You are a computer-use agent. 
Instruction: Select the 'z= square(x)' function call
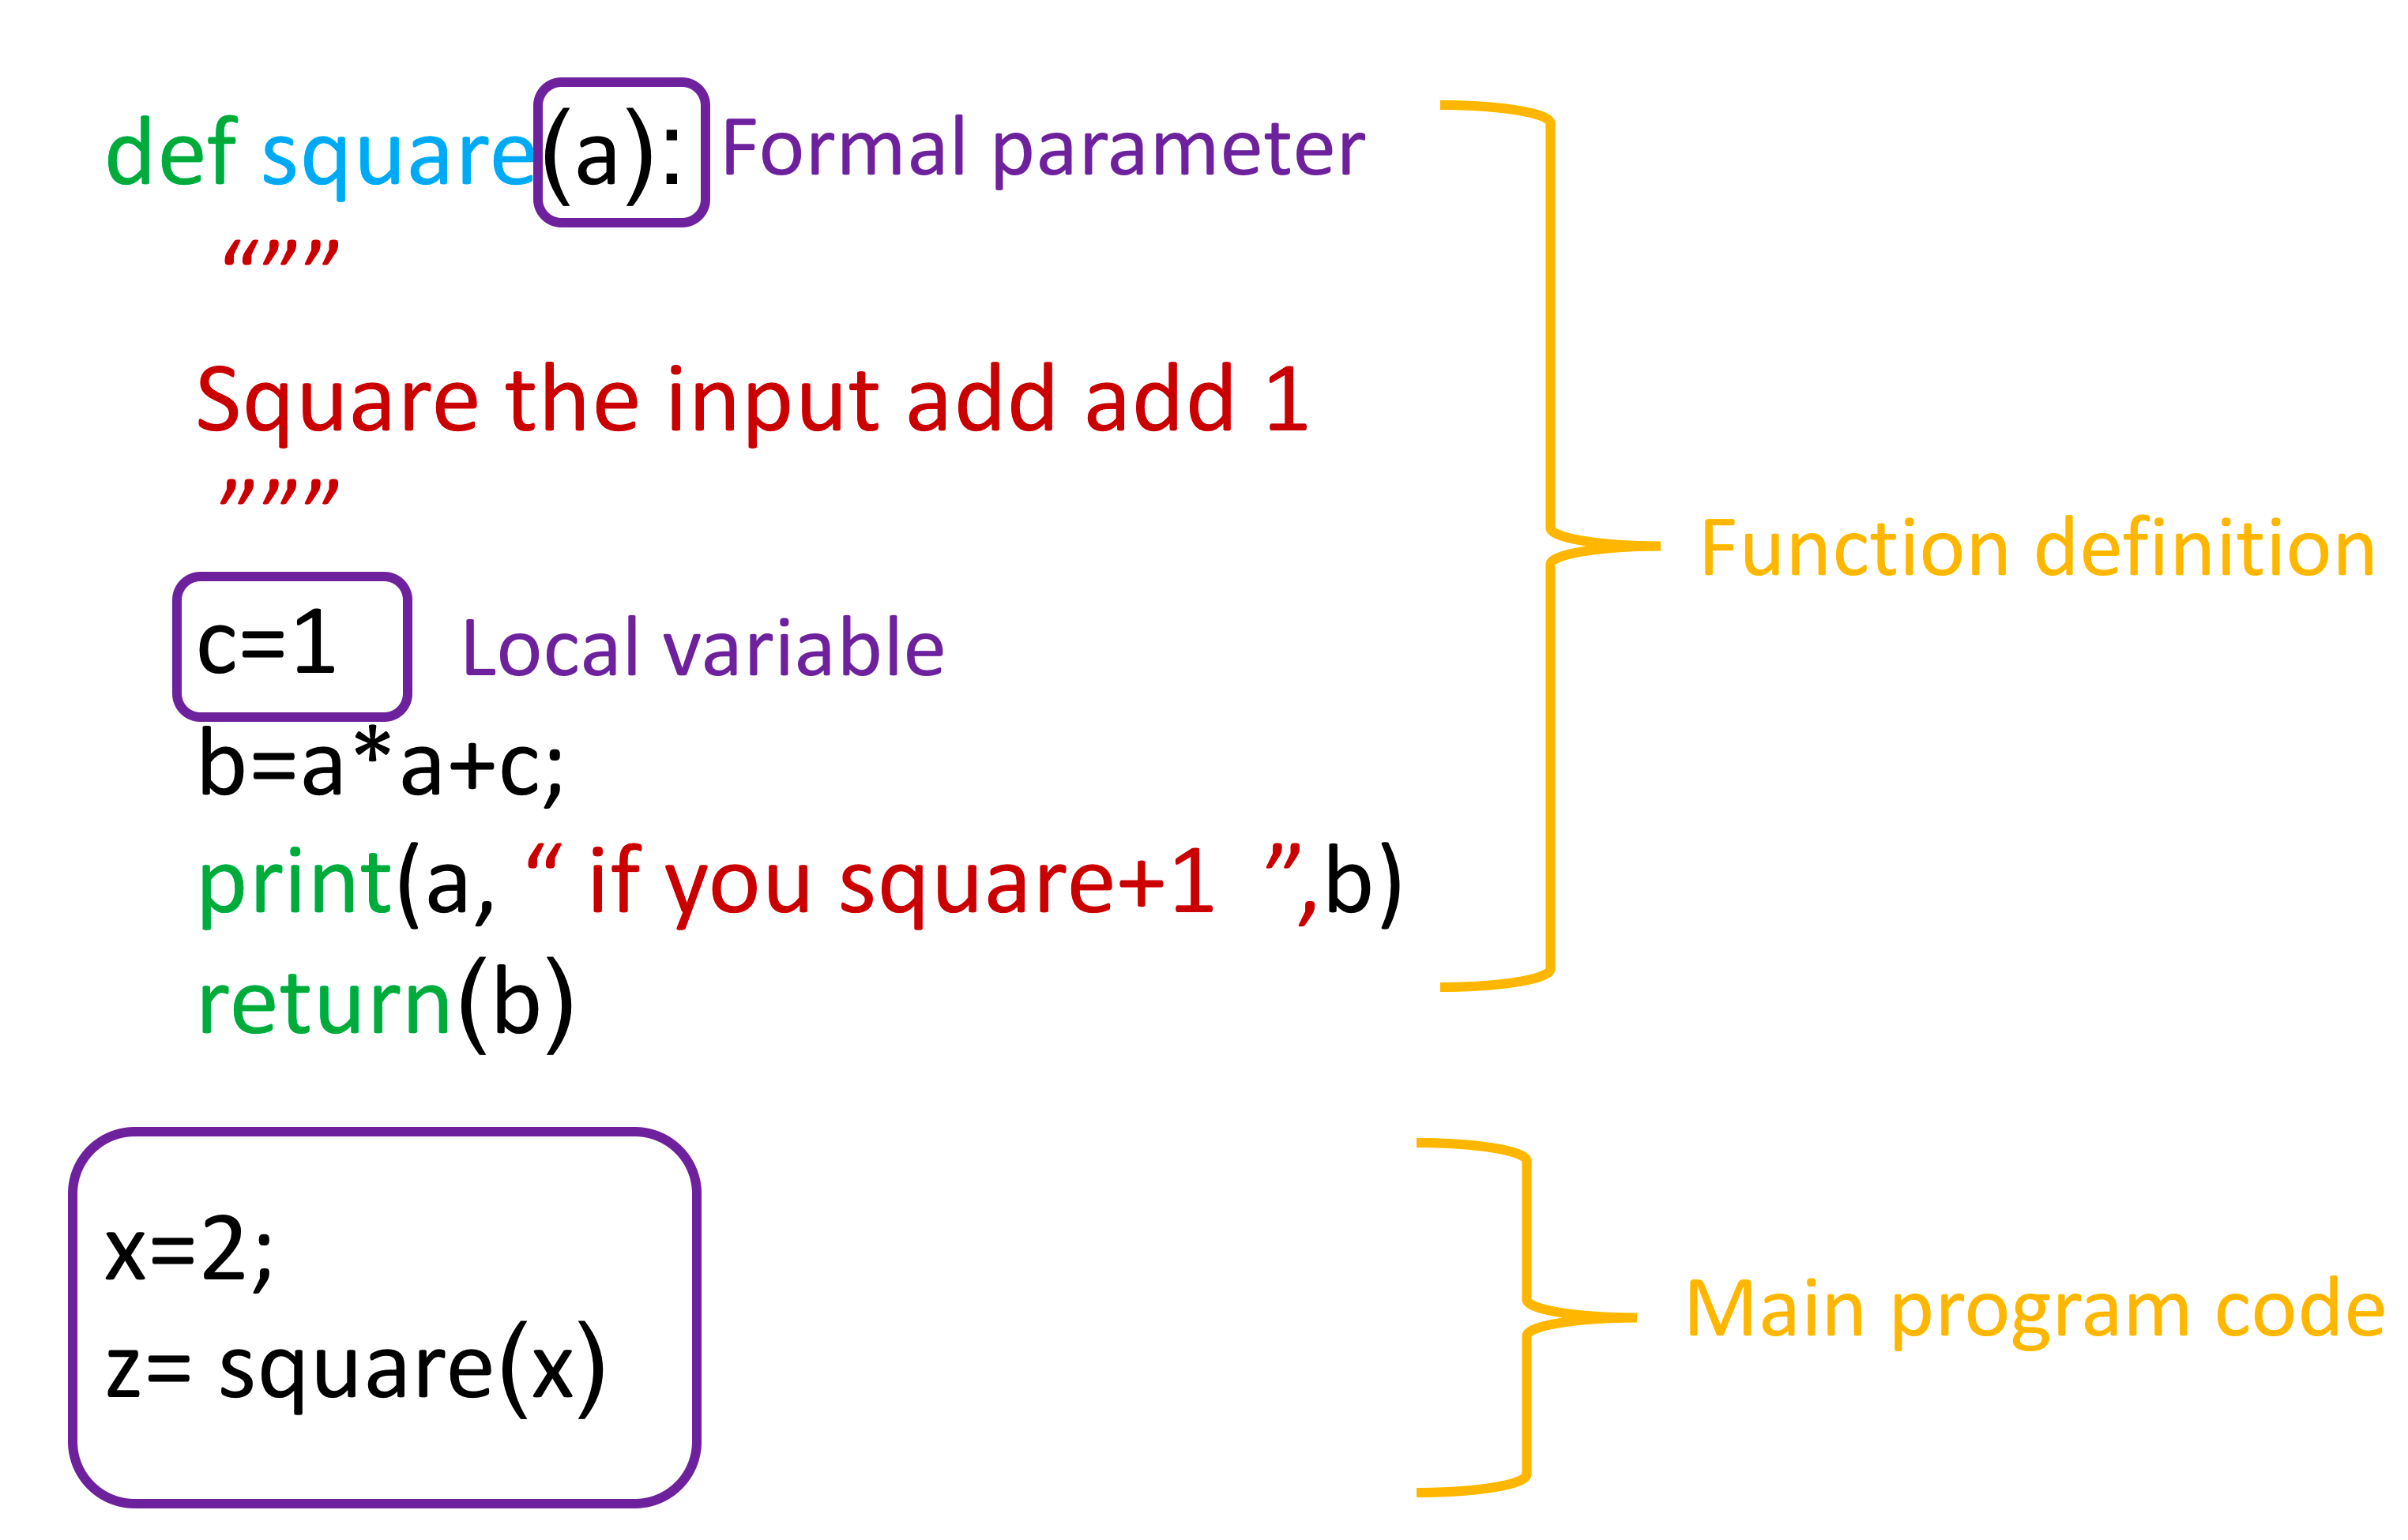pyautogui.click(x=333, y=1403)
